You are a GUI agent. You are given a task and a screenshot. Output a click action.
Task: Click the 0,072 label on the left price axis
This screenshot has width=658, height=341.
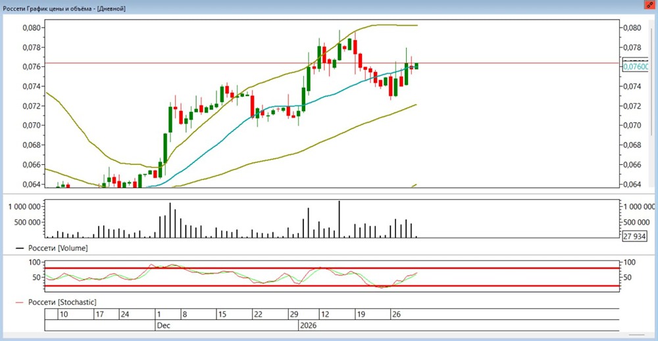(32, 106)
